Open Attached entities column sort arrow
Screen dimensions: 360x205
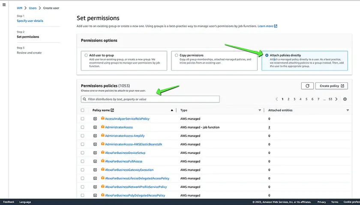pyautogui.click(x=348, y=110)
